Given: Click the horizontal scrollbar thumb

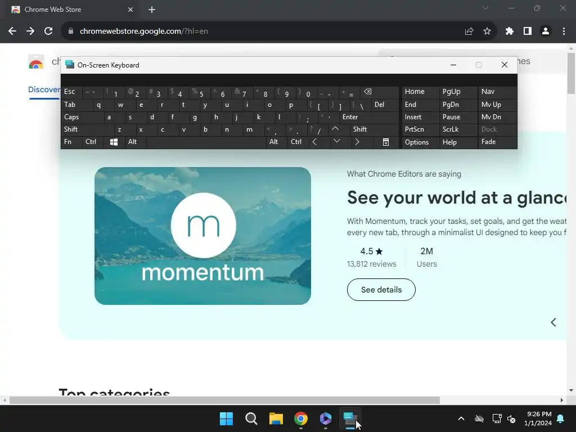Looking at the screenshot, I should (x=224, y=400).
